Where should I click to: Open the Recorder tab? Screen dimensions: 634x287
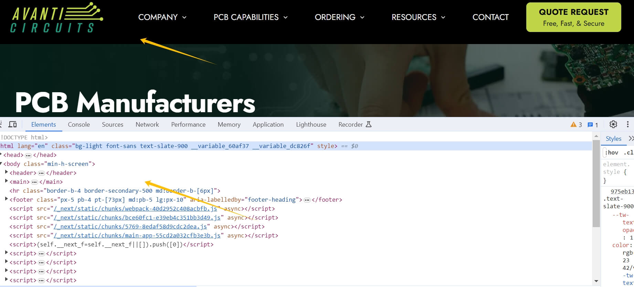coord(355,125)
